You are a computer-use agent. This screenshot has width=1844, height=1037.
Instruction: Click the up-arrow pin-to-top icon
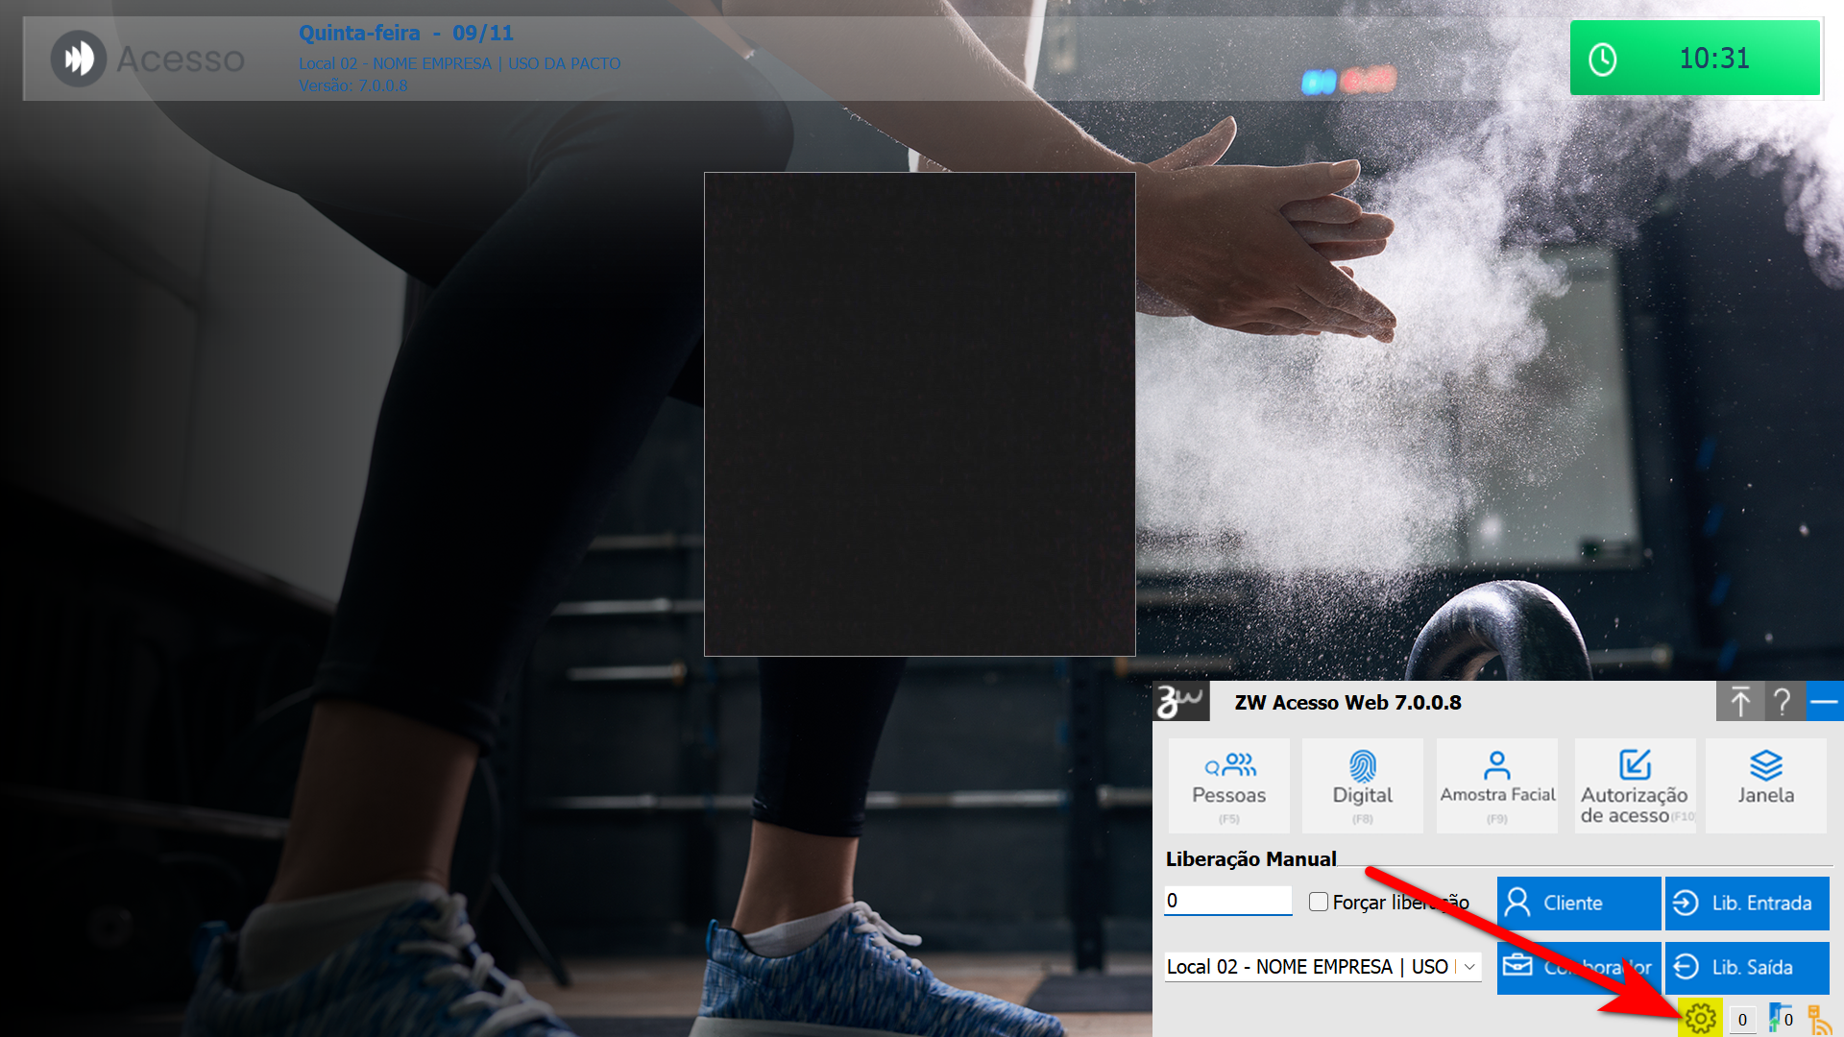[x=1739, y=702]
